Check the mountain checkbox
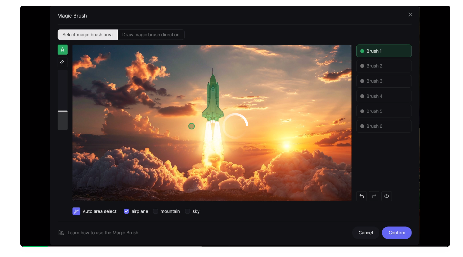463x257 pixels. 156,211
